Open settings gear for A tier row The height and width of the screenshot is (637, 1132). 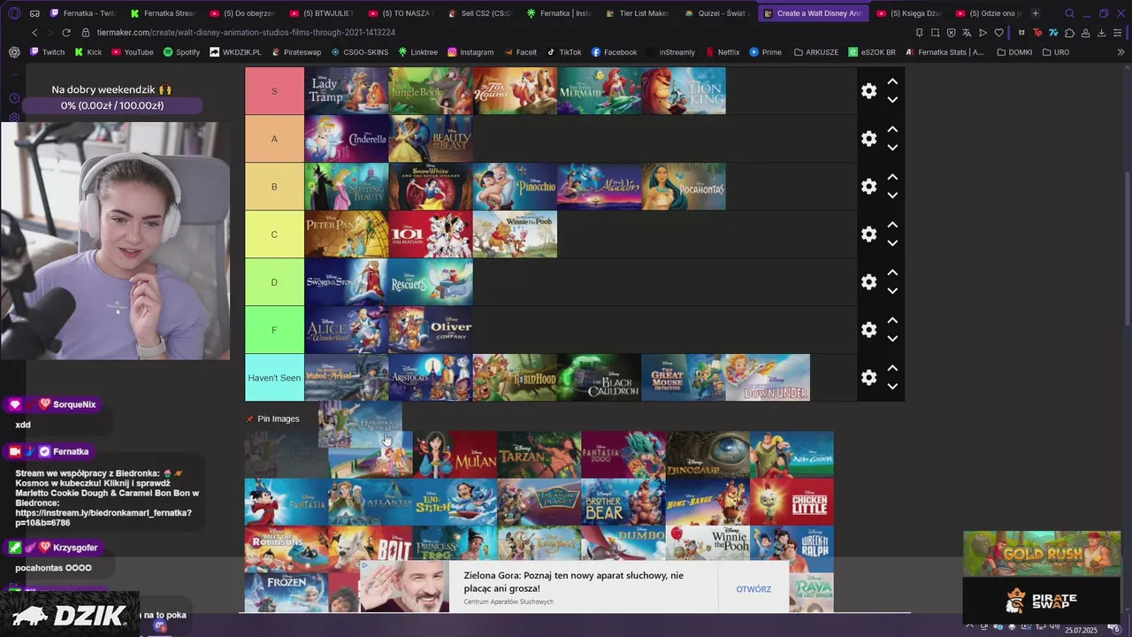click(868, 139)
